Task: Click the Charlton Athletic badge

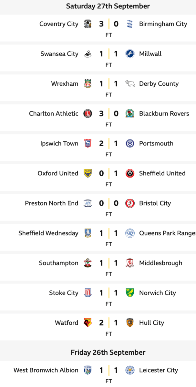Action: point(88,114)
